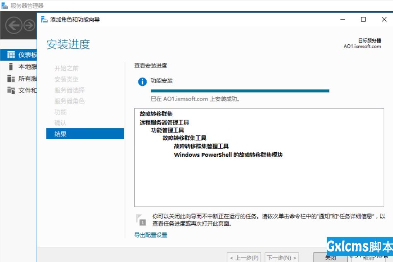Click the Server Manager back arrow
The height and width of the screenshot is (262, 393).
click(x=14, y=25)
